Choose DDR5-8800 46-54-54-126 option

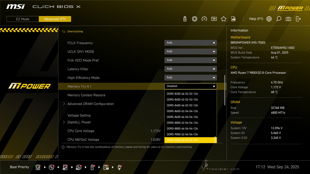point(191,129)
